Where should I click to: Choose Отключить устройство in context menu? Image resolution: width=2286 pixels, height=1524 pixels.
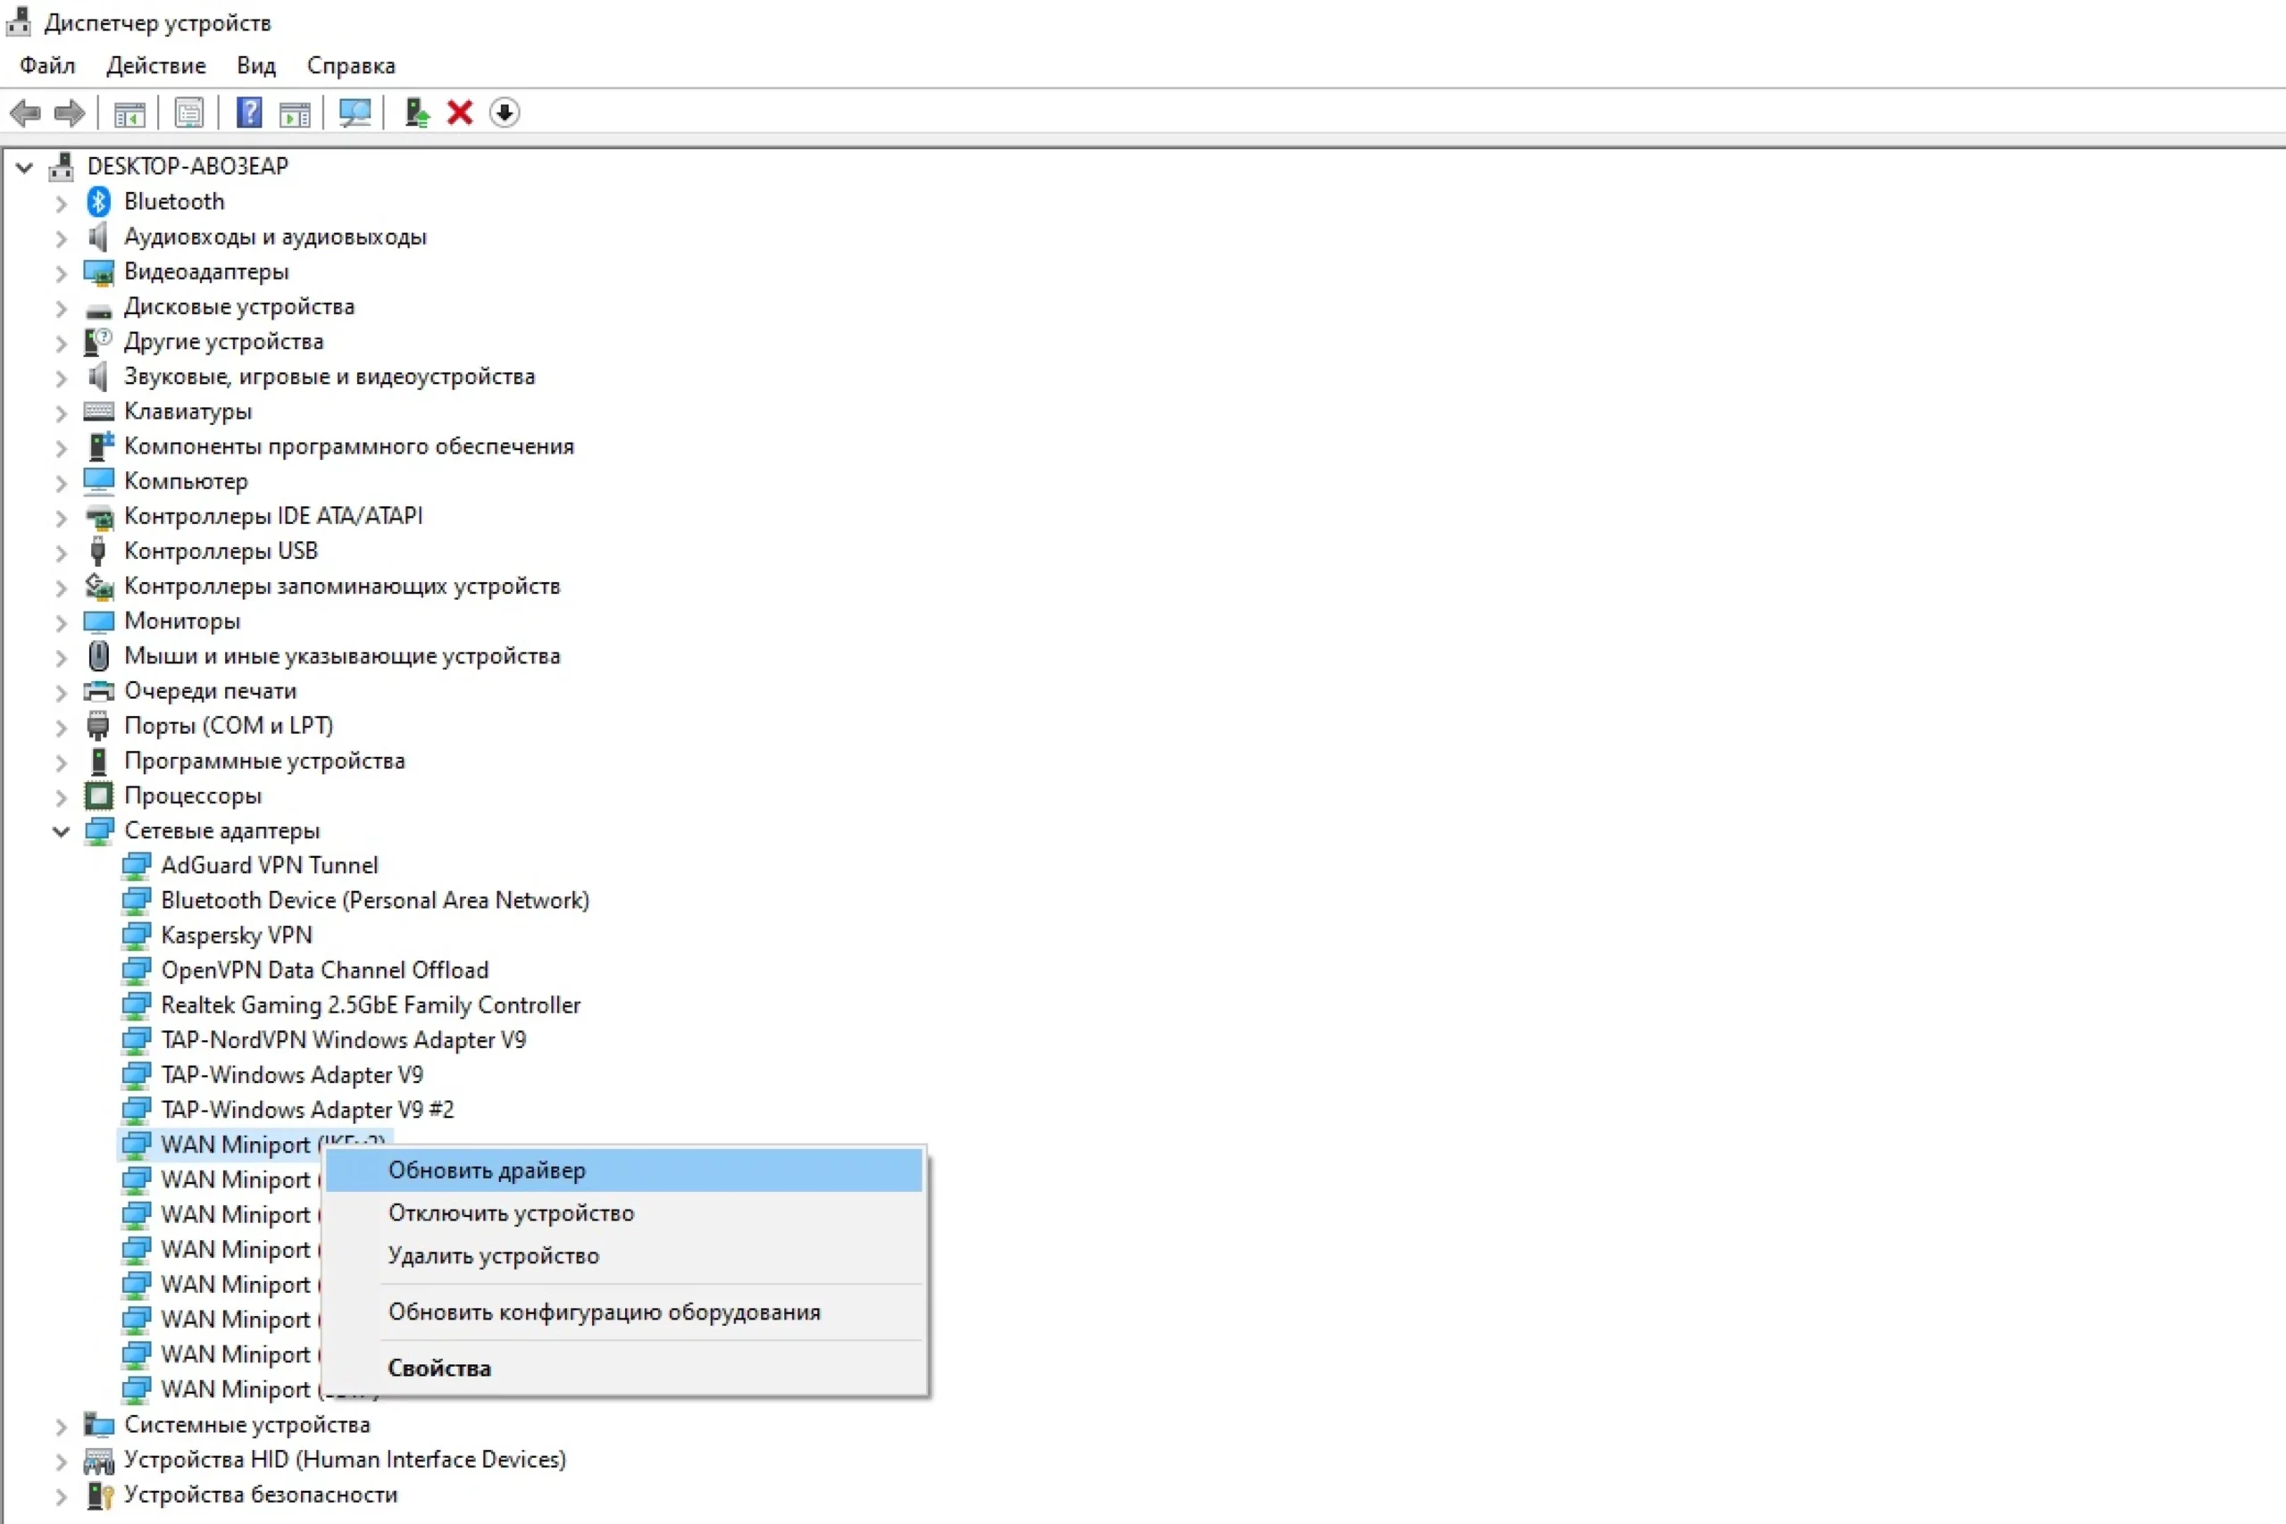click(x=512, y=1214)
